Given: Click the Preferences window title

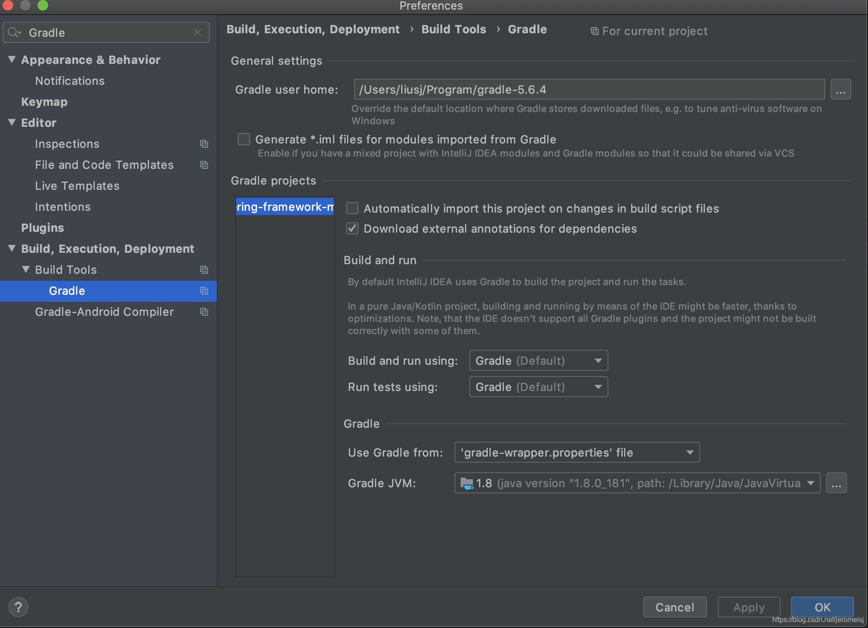Looking at the screenshot, I should tap(431, 6).
